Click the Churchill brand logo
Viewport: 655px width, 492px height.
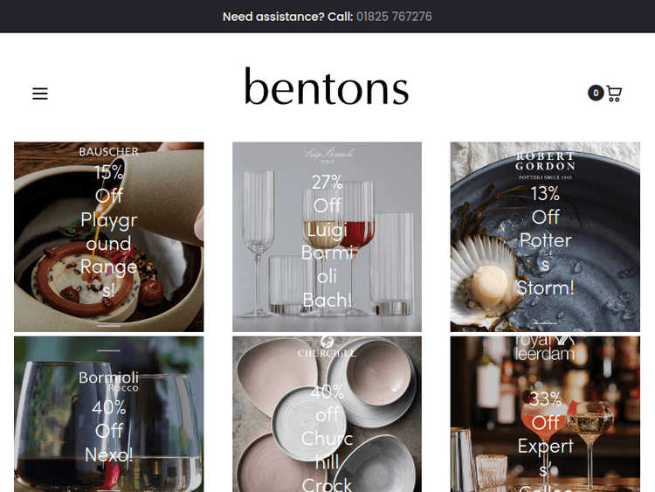pos(327,347)
